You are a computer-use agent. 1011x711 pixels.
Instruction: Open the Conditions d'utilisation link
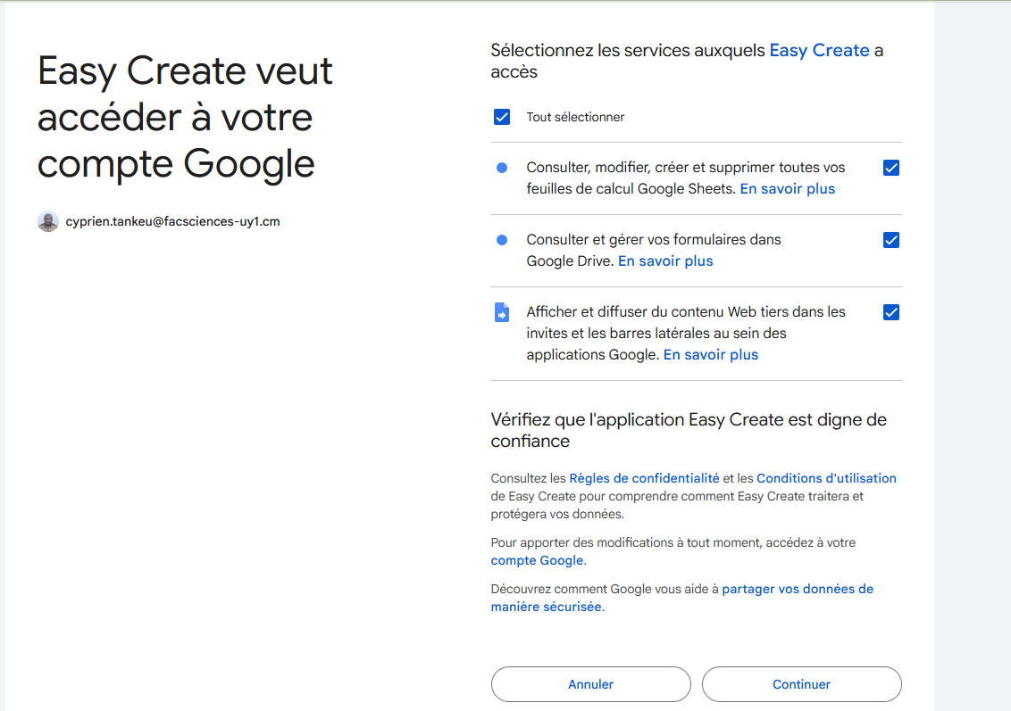pos(826,478)
